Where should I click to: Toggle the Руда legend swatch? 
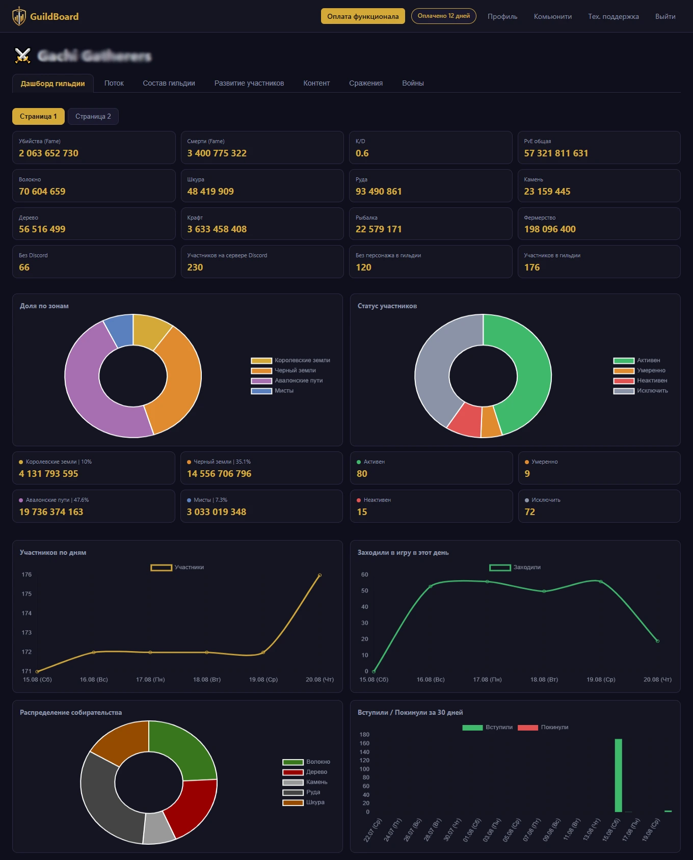(293, 793)
